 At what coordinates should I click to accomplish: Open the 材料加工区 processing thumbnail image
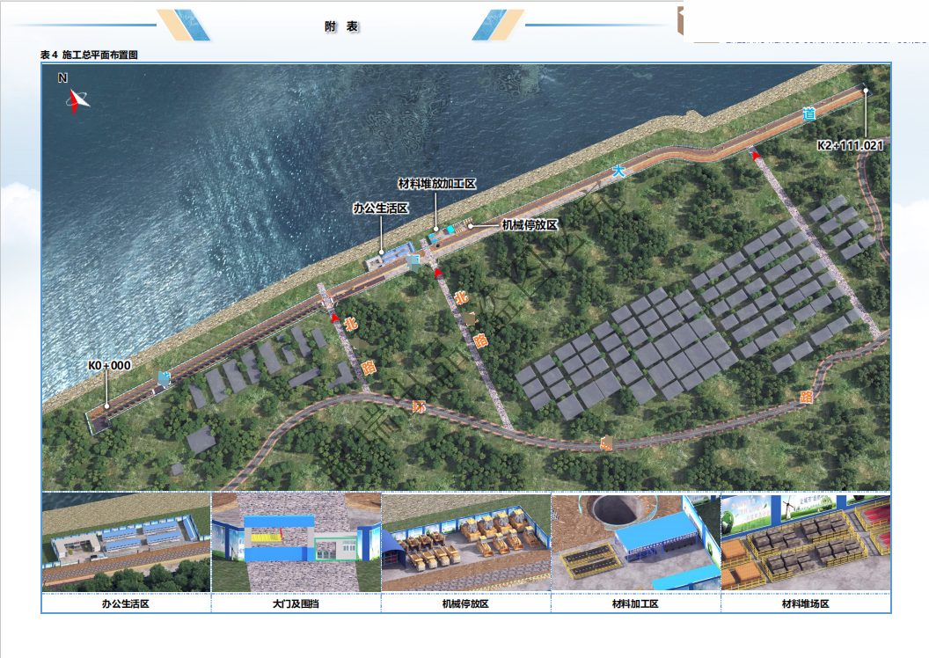tap(636, 542)
